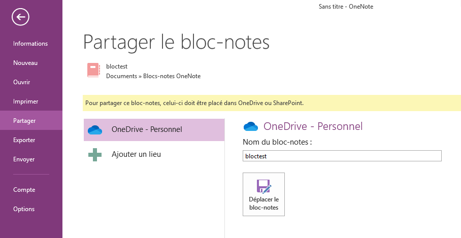Click the green plus Ajouter un lieu icon

click(x=95, y=155)
